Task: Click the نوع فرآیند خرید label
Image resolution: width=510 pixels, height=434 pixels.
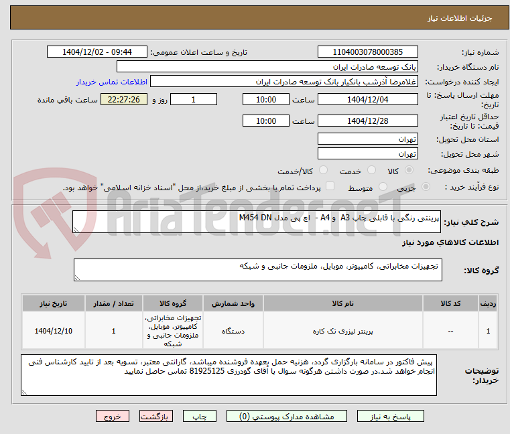Action: (472, 188)
